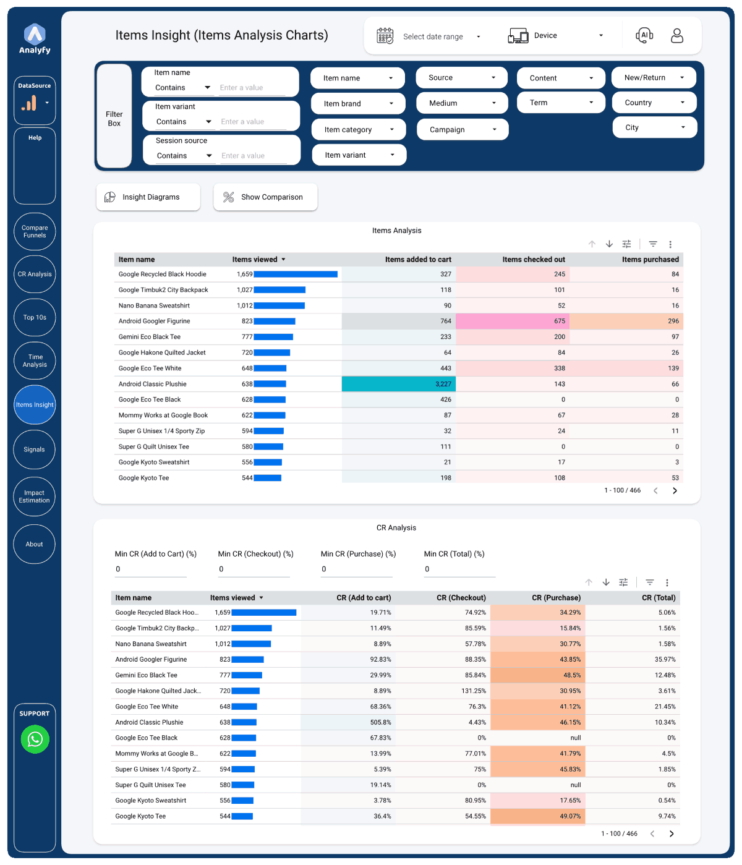The height and width of the screenshot is (865, 742).
Task: Expand the New/Return filter dropdown
Action: click(654, 78)
